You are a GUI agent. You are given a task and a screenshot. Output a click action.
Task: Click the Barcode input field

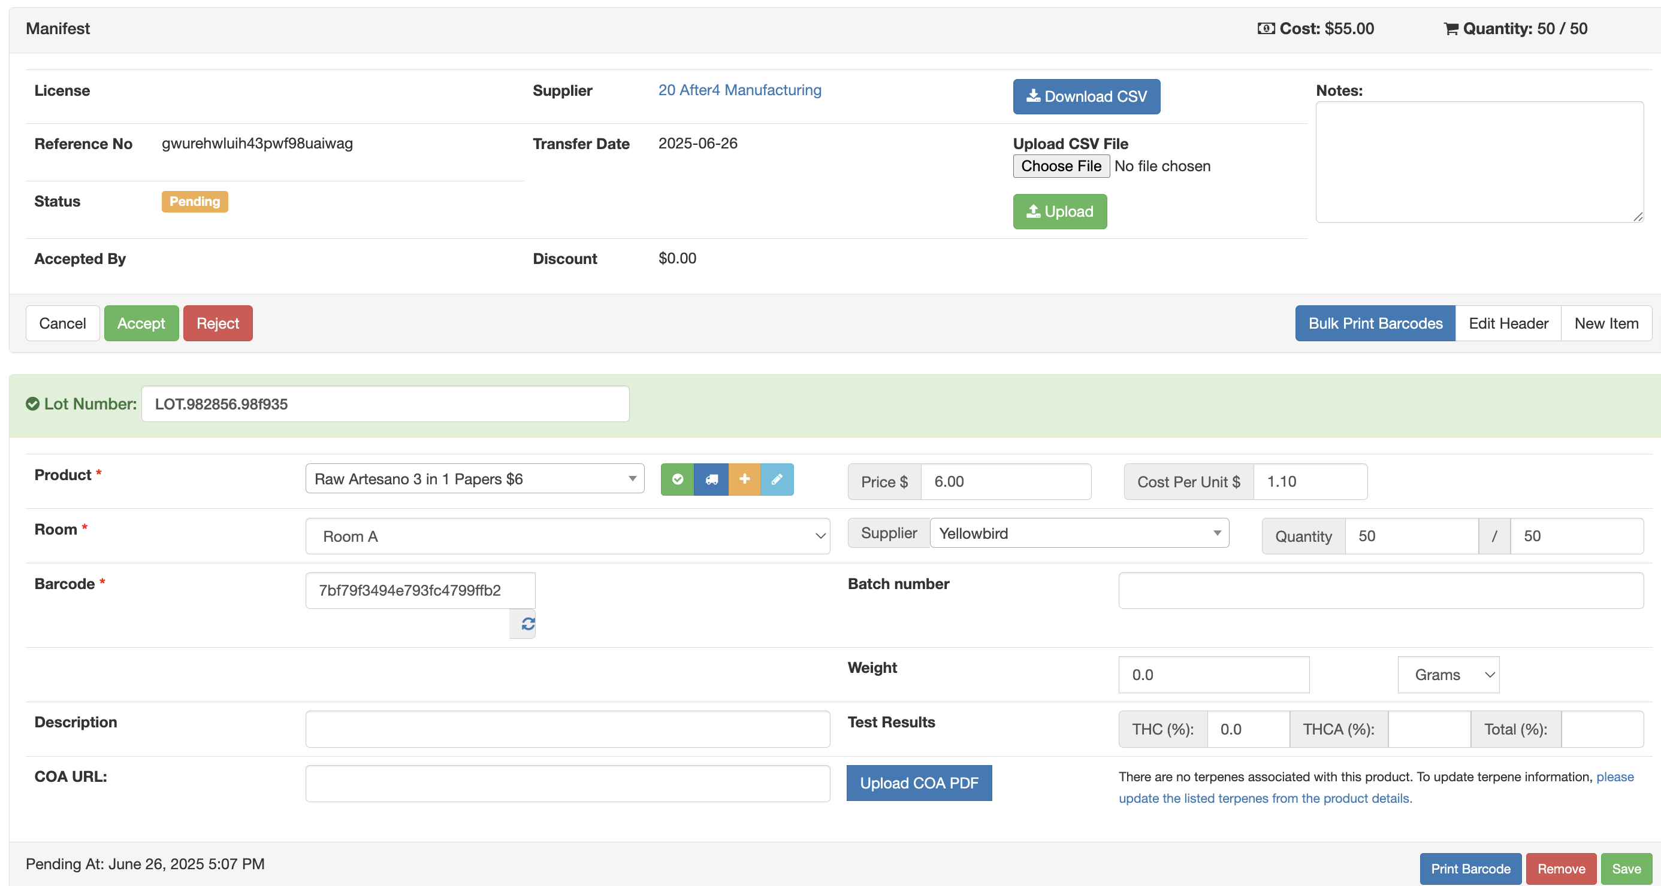[421, 590]
